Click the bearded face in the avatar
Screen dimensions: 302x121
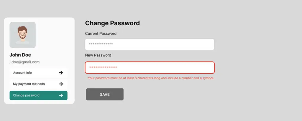(x=22, y=32)
